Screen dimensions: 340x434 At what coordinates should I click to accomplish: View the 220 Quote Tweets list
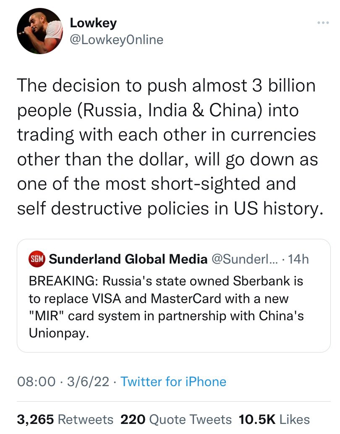click(176, 419)
